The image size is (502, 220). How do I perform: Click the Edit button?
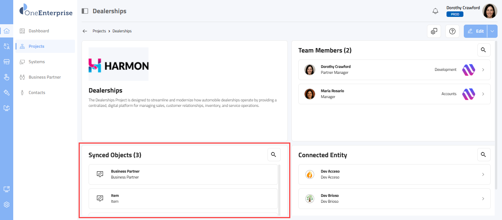476,31
